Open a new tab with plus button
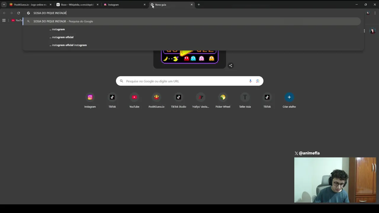Viewport: 379px width, 213px height. coord(199,4)
